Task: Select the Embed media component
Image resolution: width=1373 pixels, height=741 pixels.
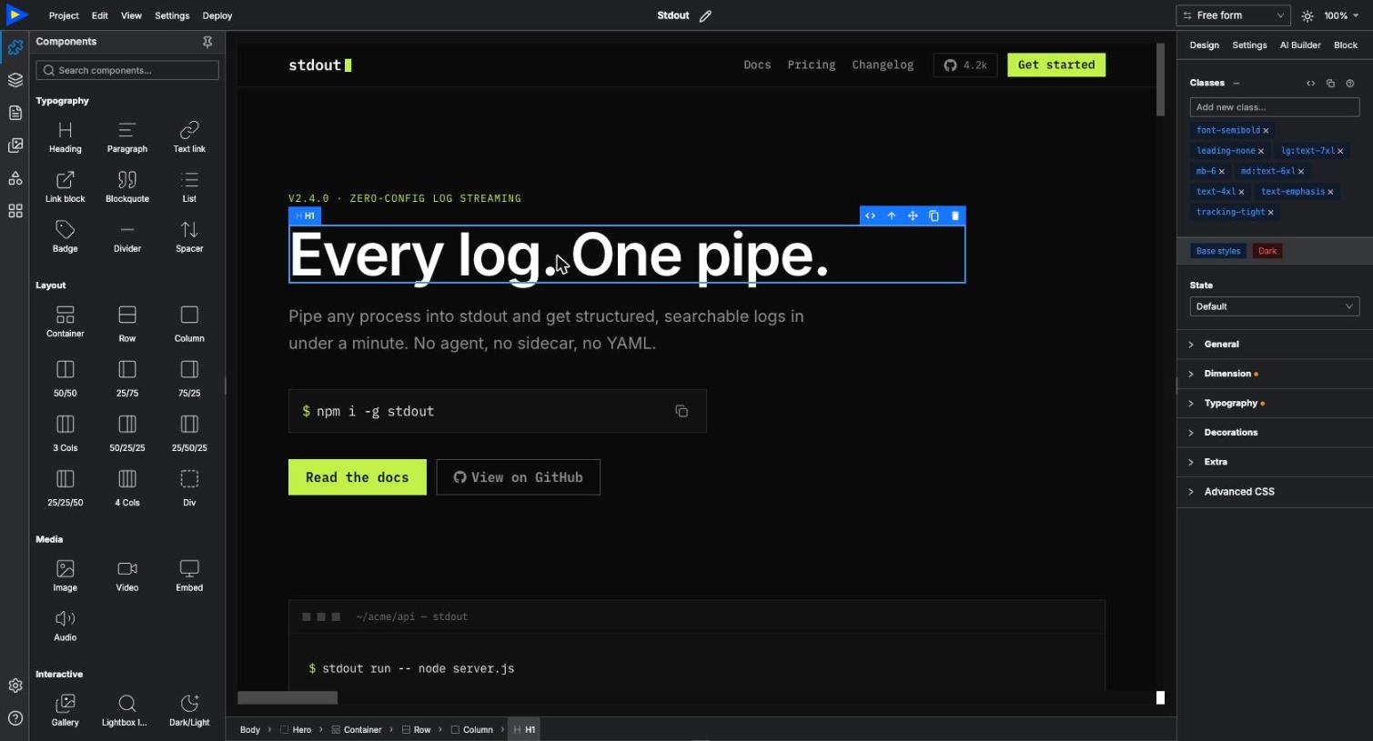Action: [x=189, y=576]
